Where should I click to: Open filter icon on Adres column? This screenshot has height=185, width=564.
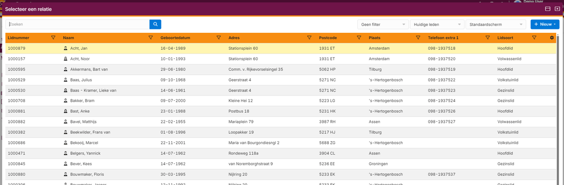coord(309,38)
